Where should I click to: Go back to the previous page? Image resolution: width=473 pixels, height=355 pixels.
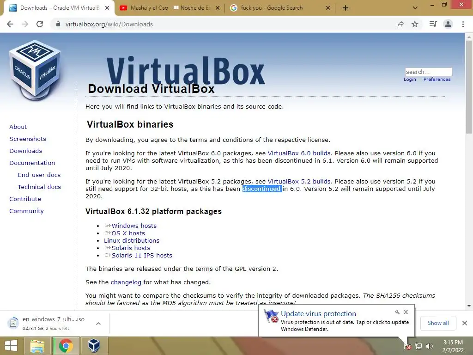(x=10, y=24)
